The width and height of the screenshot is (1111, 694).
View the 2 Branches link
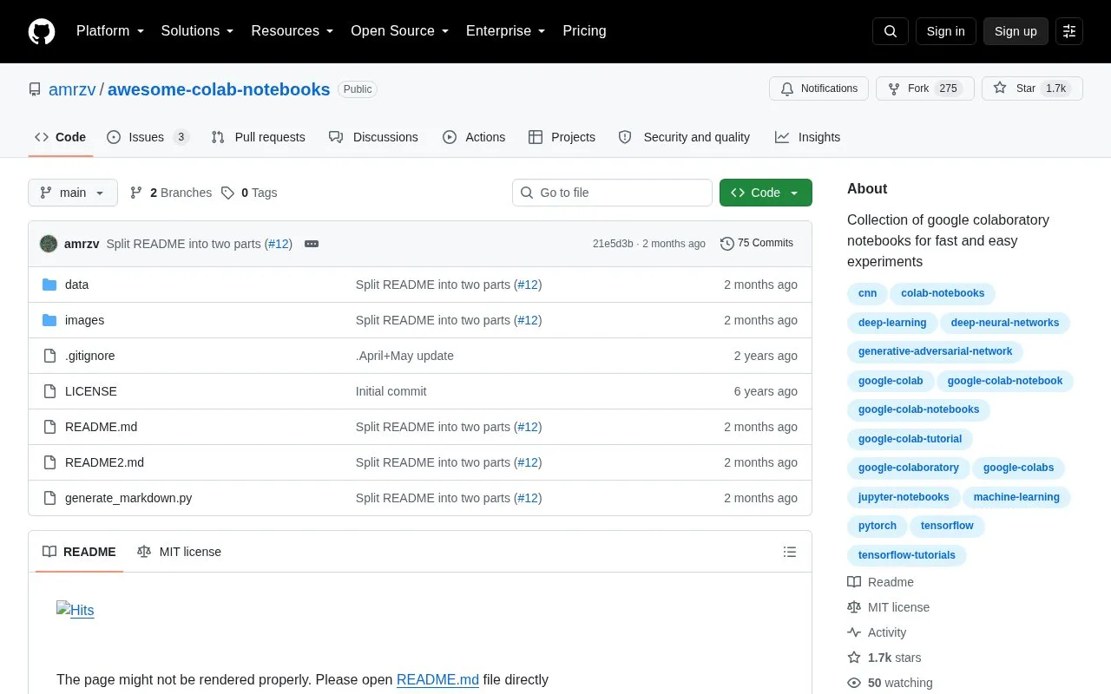pos(171,193)
